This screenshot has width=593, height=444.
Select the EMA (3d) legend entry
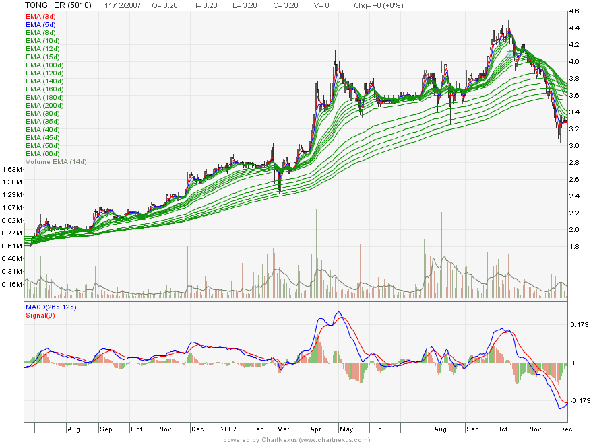click(x=41, y=16)
